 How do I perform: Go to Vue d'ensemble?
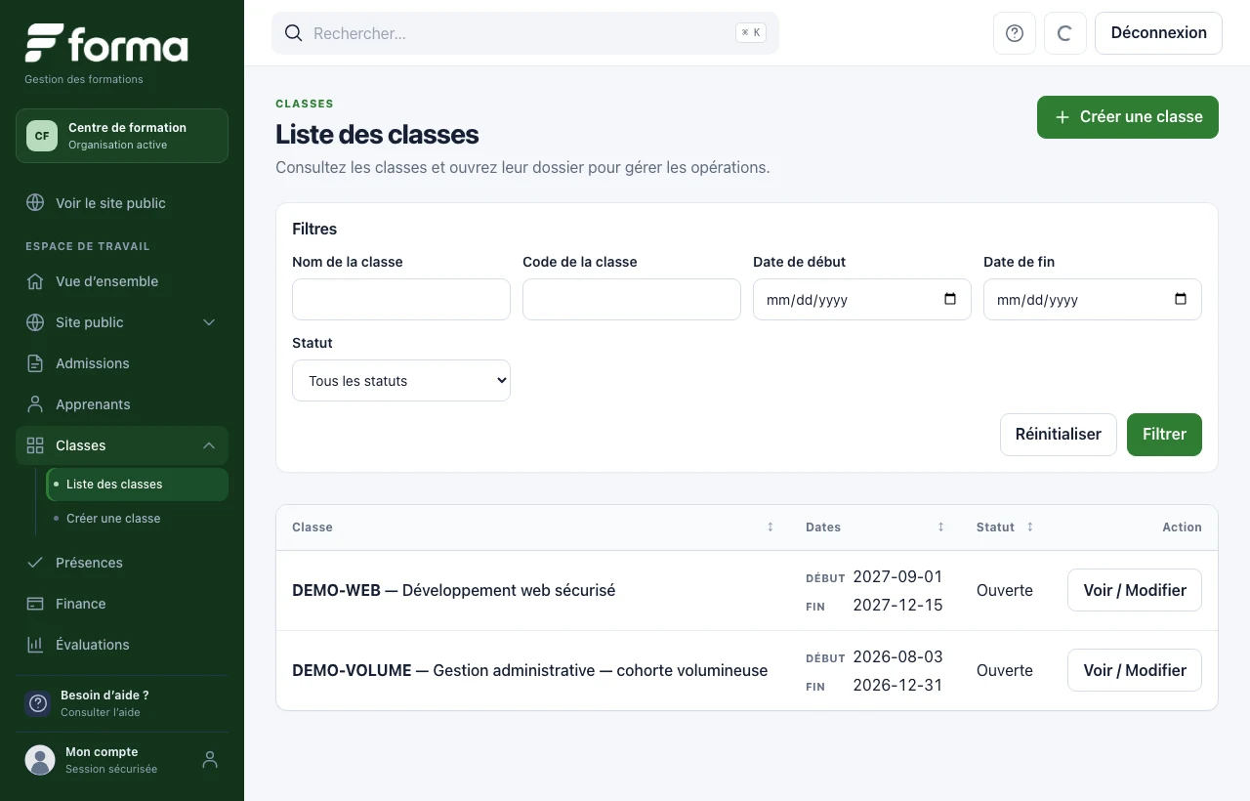tap(122, 281)
